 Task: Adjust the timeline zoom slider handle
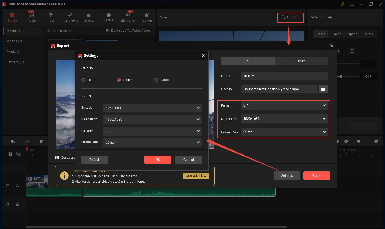click(359, 141)
